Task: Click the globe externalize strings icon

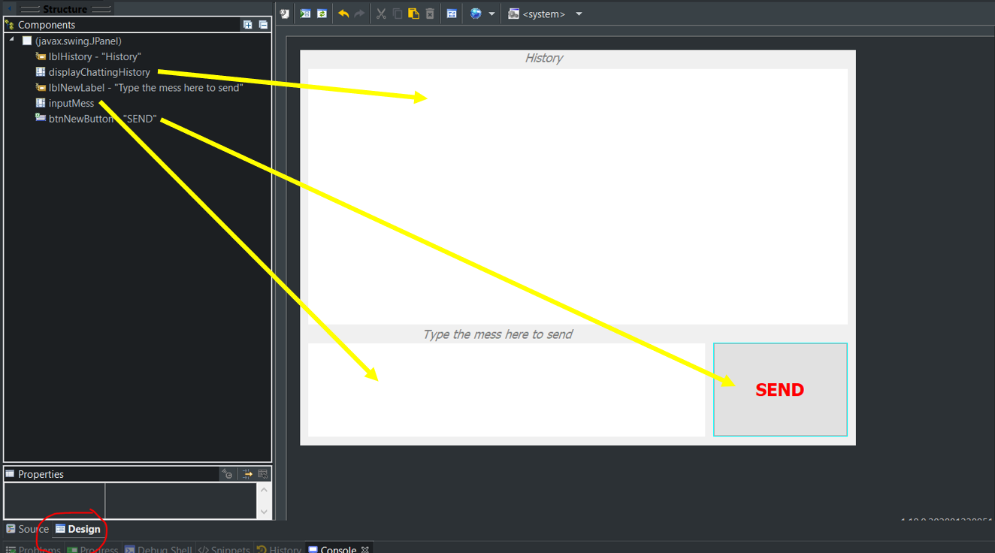Action: [x=476, y=14]
